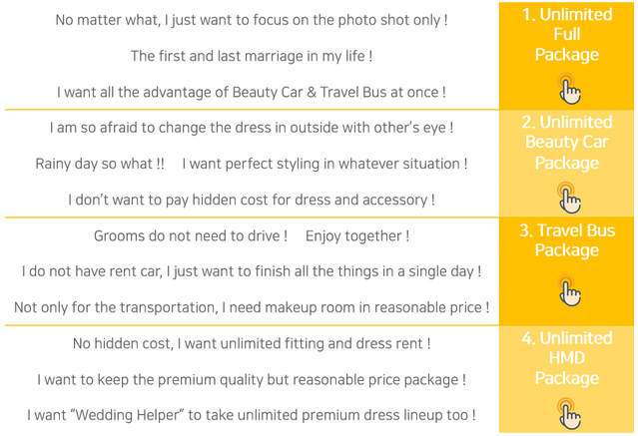The image size is (638, 436).
Task: Select line about not having a rent car
Action: coord(251,271)
